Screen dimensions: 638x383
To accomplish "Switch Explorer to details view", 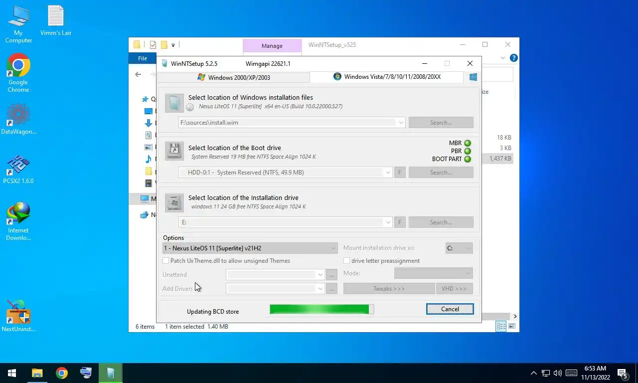I will (501, 326).
